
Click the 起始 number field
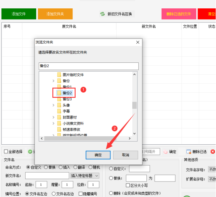[41, 185]
